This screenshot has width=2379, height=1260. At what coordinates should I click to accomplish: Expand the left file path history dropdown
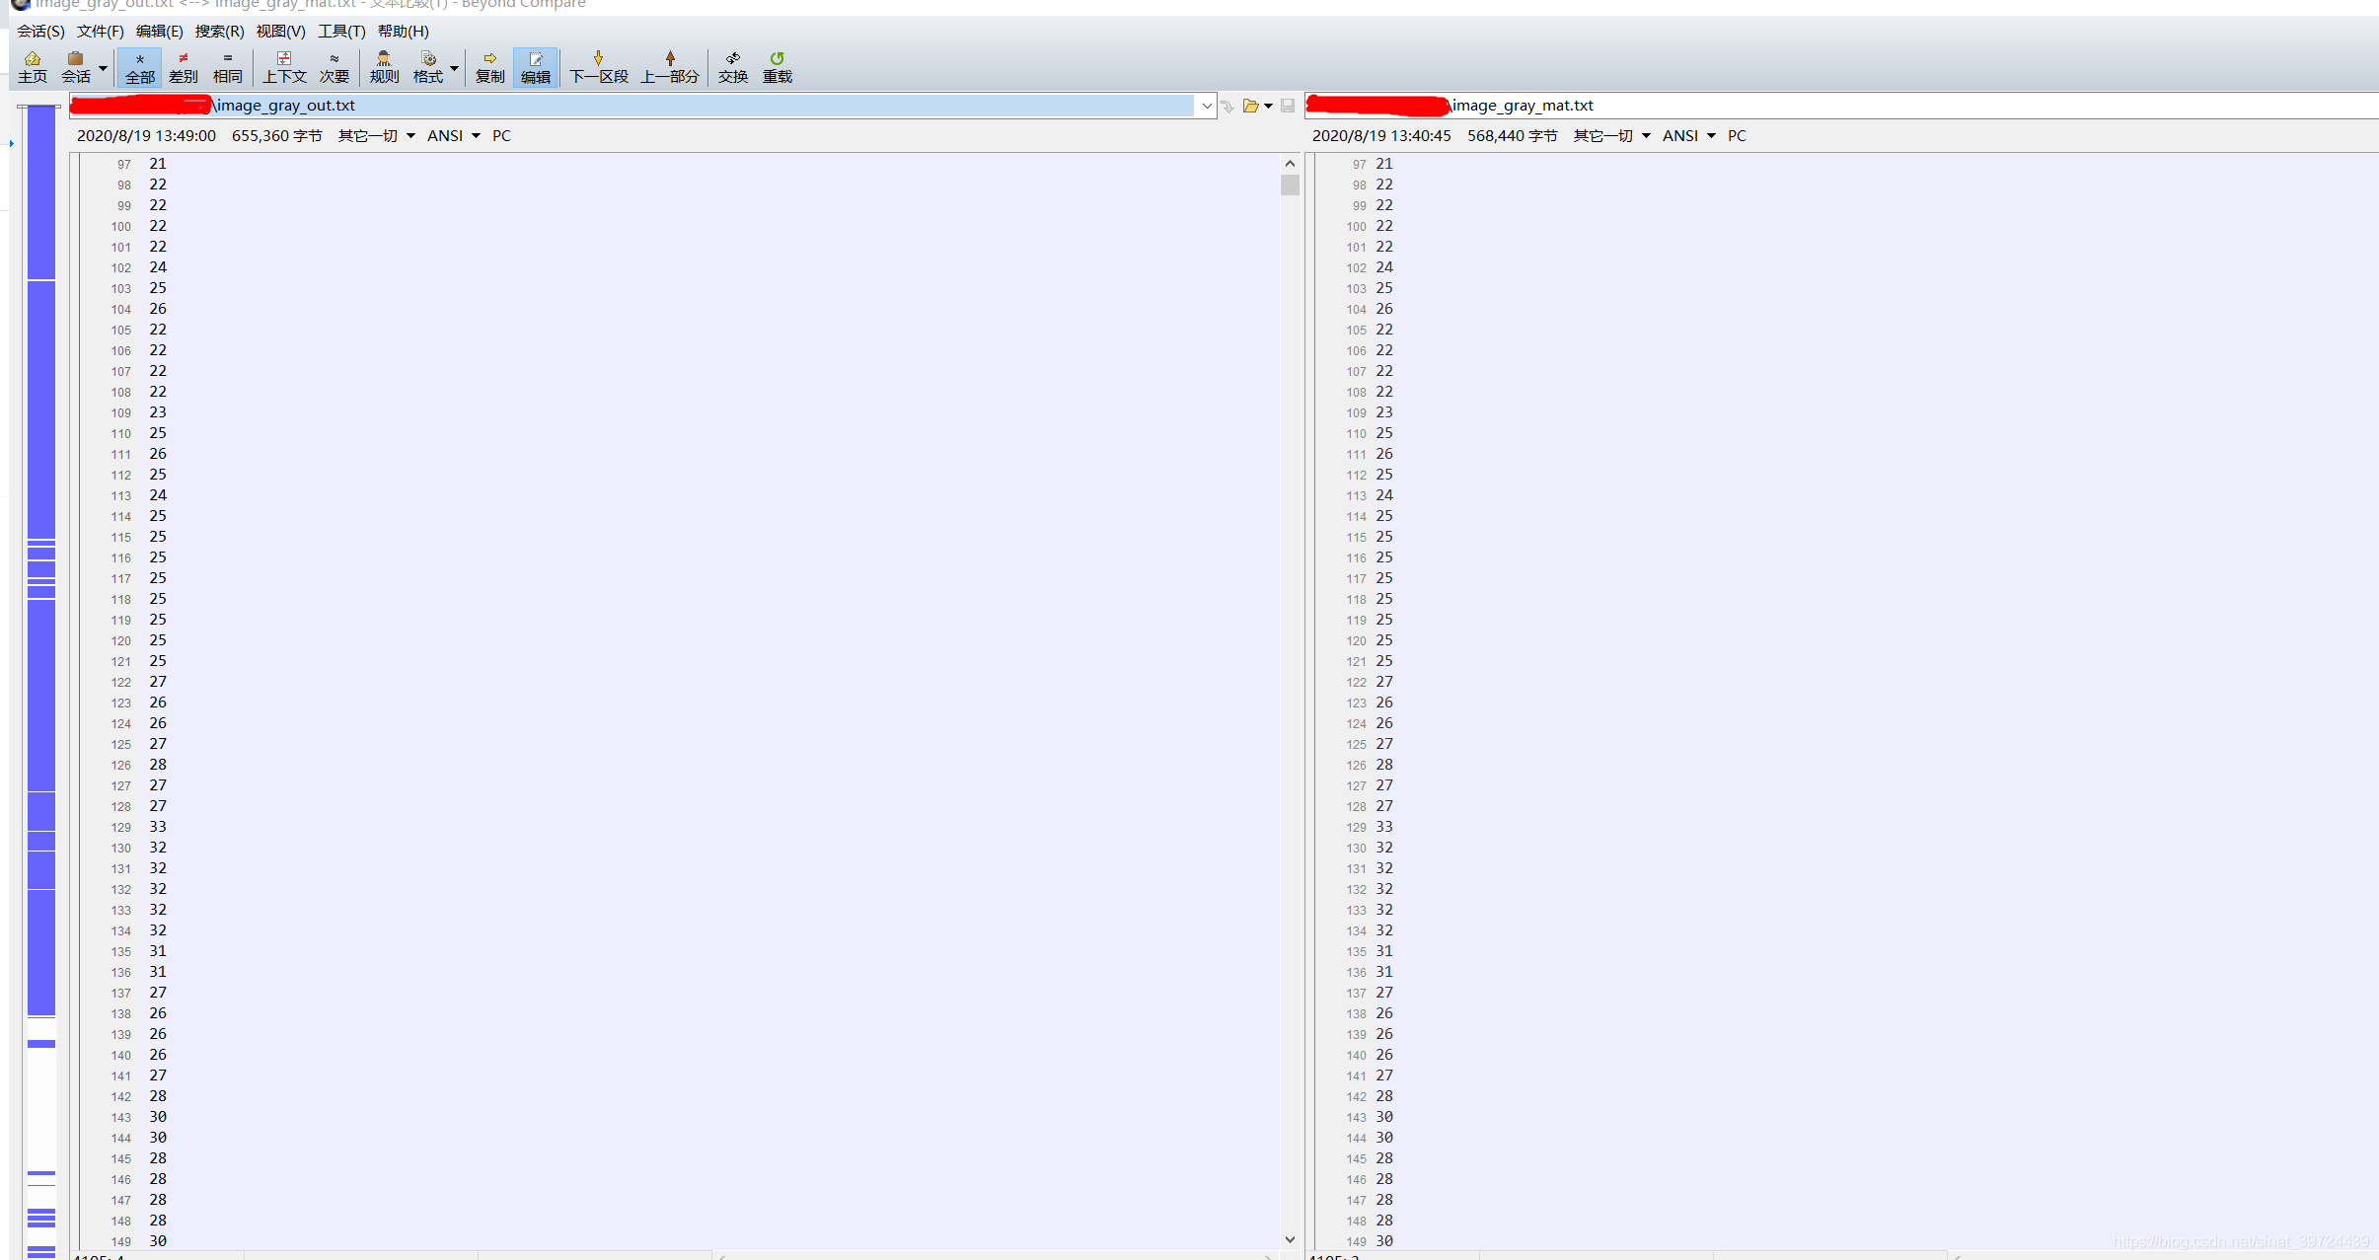tap(1206, 106)
